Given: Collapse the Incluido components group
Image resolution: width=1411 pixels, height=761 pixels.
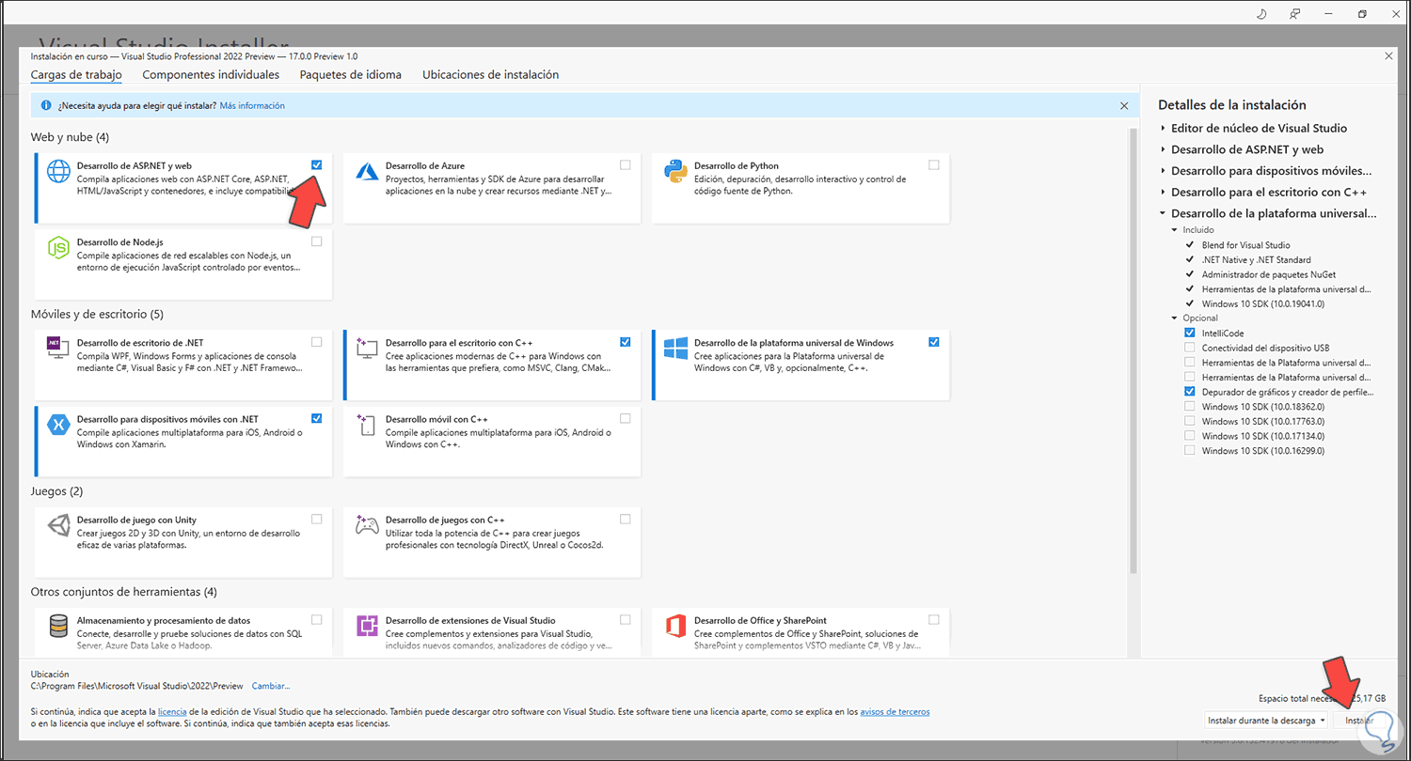Looking at the screenshot, I should point(1175,230).
